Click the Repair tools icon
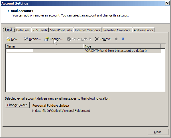The height and width of the screenshot is (138, 171). pos(26,39)
